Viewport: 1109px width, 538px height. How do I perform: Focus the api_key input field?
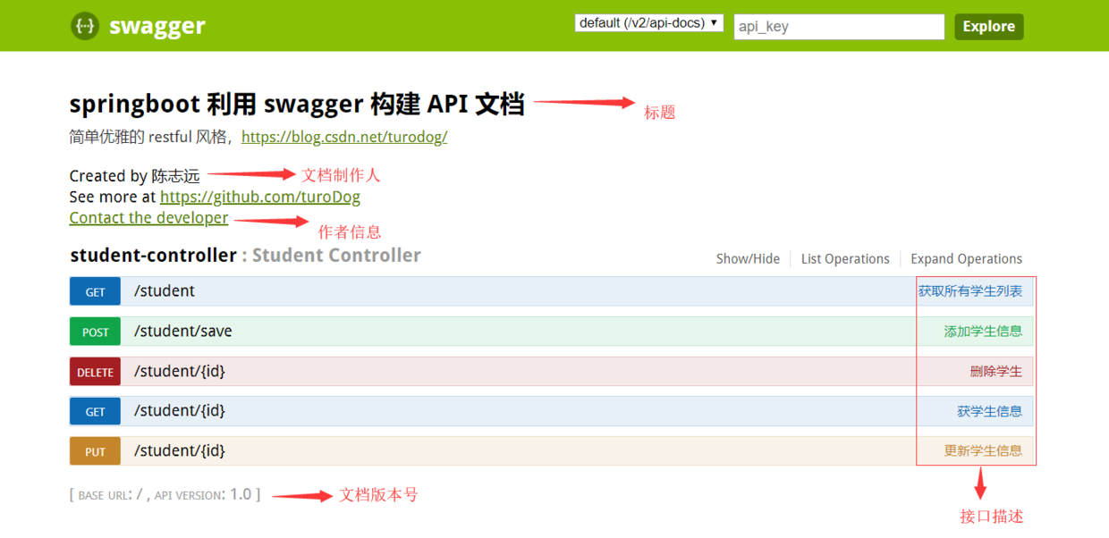[839, 27]
